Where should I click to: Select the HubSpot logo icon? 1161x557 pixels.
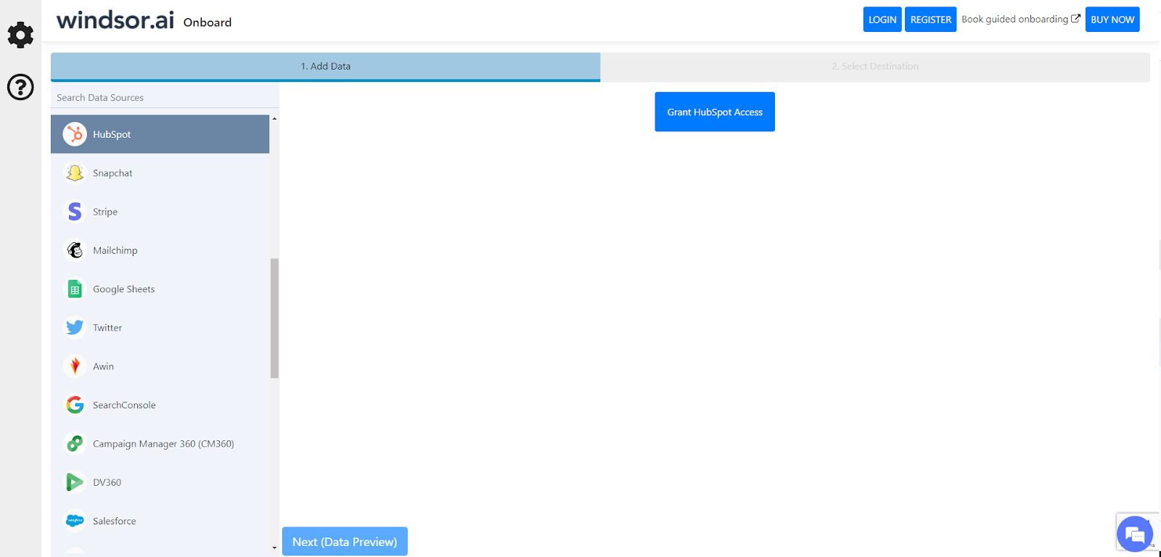click(75, 134)
